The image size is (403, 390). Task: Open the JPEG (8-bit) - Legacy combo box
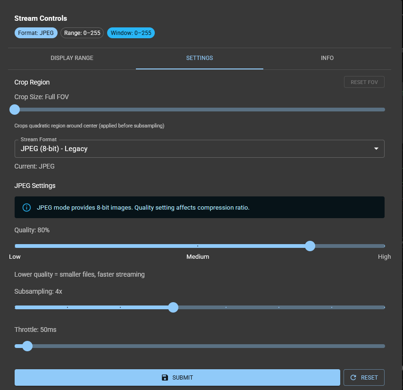coord(200,149)
